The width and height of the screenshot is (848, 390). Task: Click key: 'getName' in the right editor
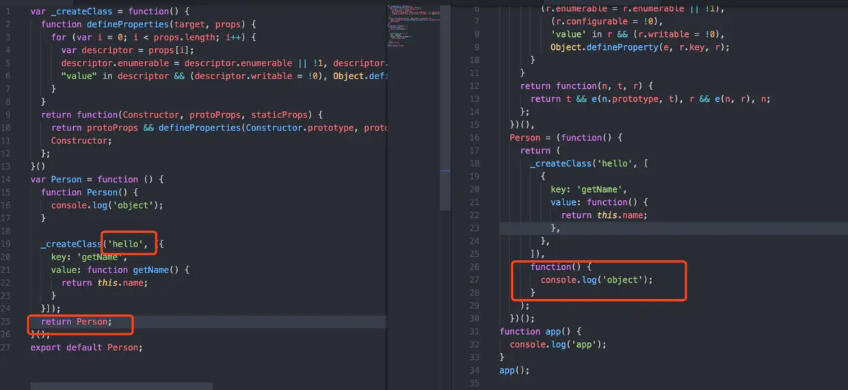589,189
